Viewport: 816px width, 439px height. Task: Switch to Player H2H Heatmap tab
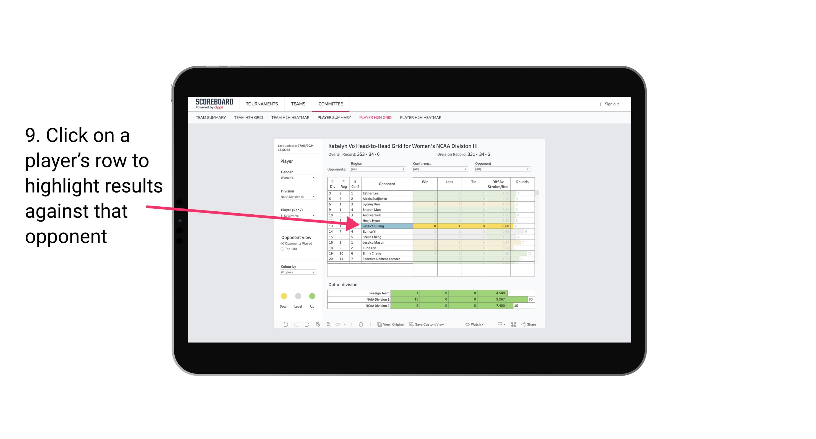coord(421,118)
